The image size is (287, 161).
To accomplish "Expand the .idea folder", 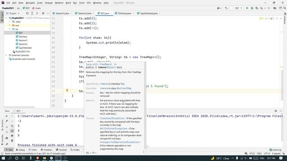I will pos(10,21).
